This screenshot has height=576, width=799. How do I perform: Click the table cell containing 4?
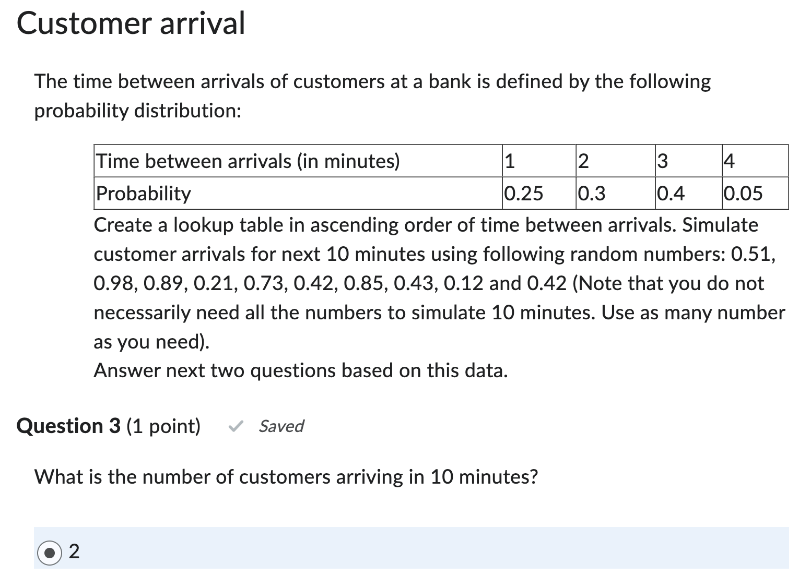click(728, 161)
